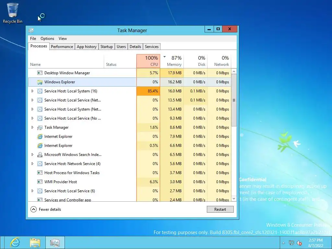Expand Microsoft Windows Search Indexer group

pyautogui.click(x=32, y=155)
